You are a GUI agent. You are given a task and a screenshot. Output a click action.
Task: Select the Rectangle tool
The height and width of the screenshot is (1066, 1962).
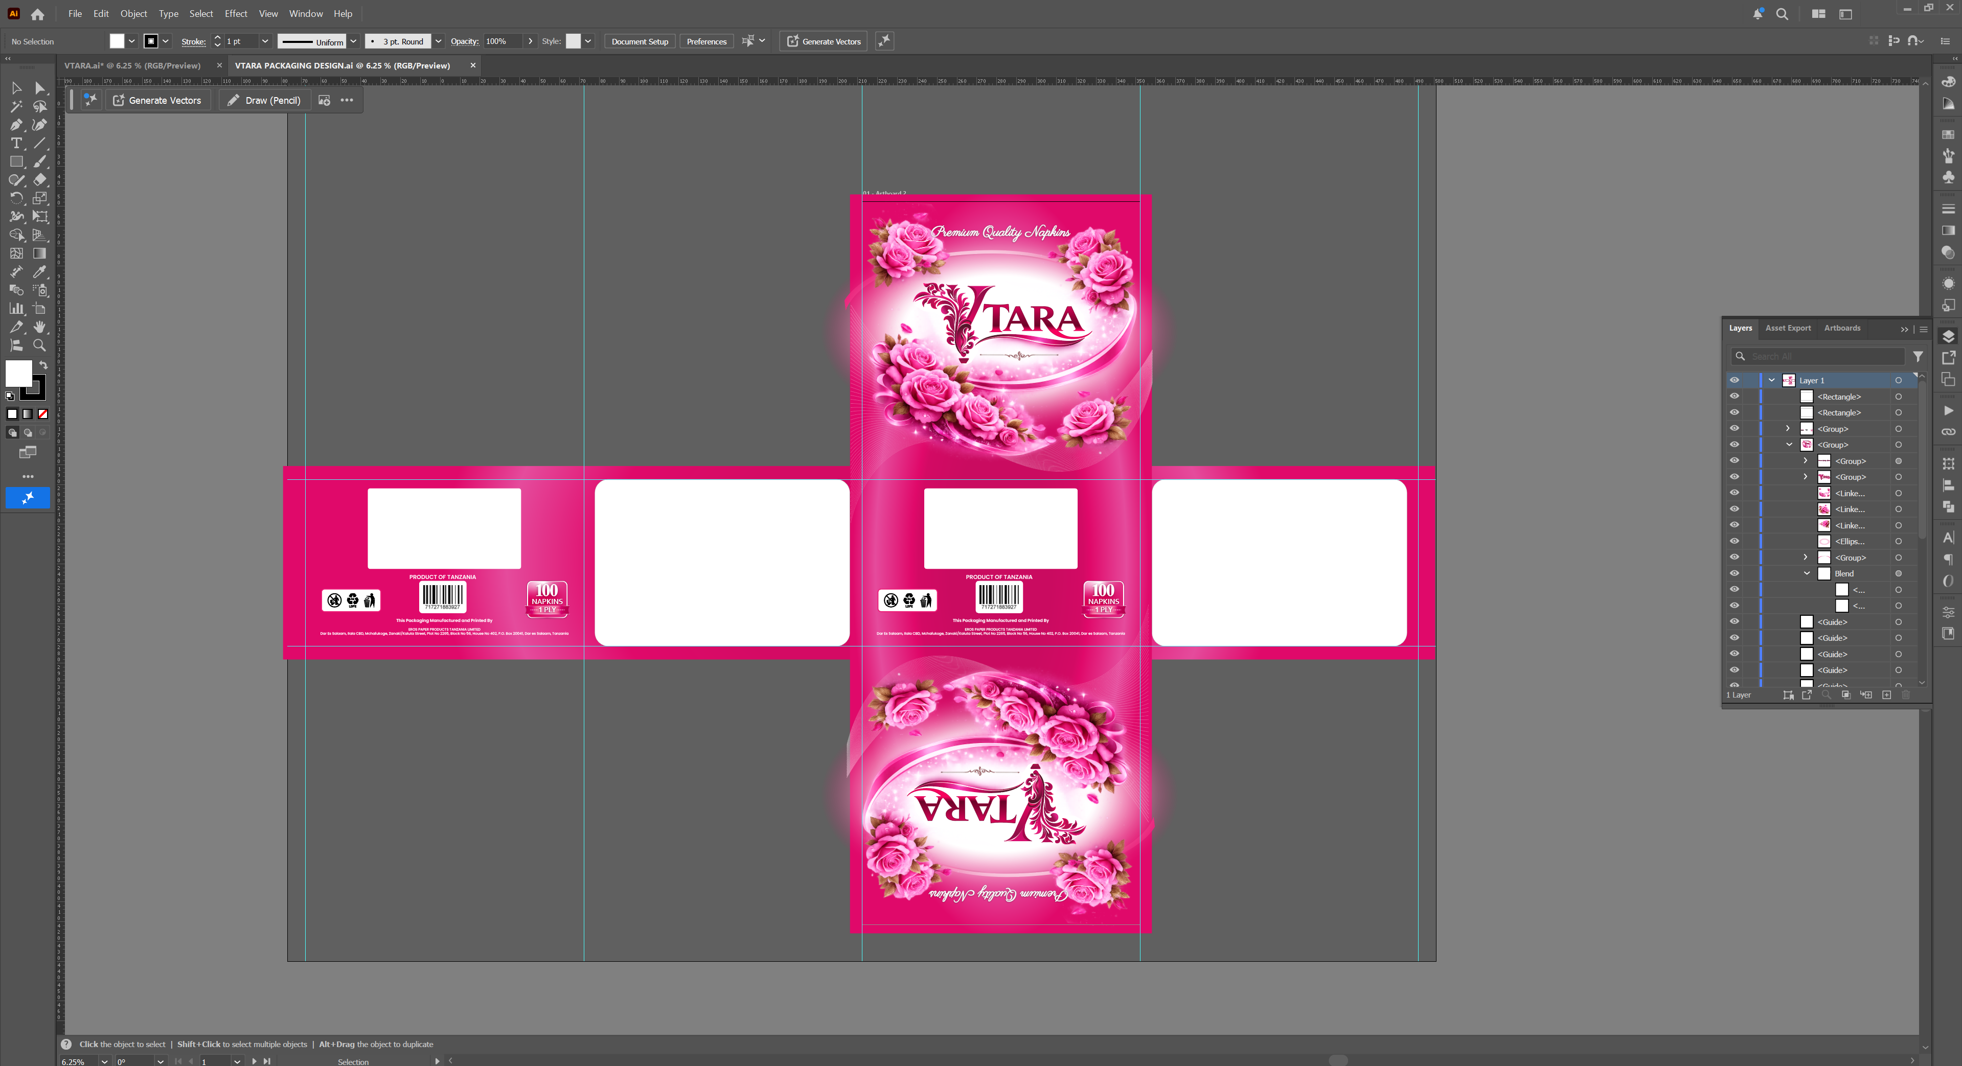(x=16, y=161)
